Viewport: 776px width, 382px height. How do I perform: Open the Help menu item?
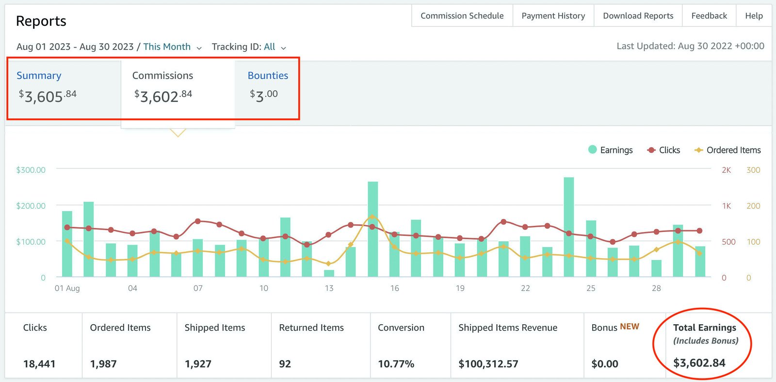tap(754, 16)
